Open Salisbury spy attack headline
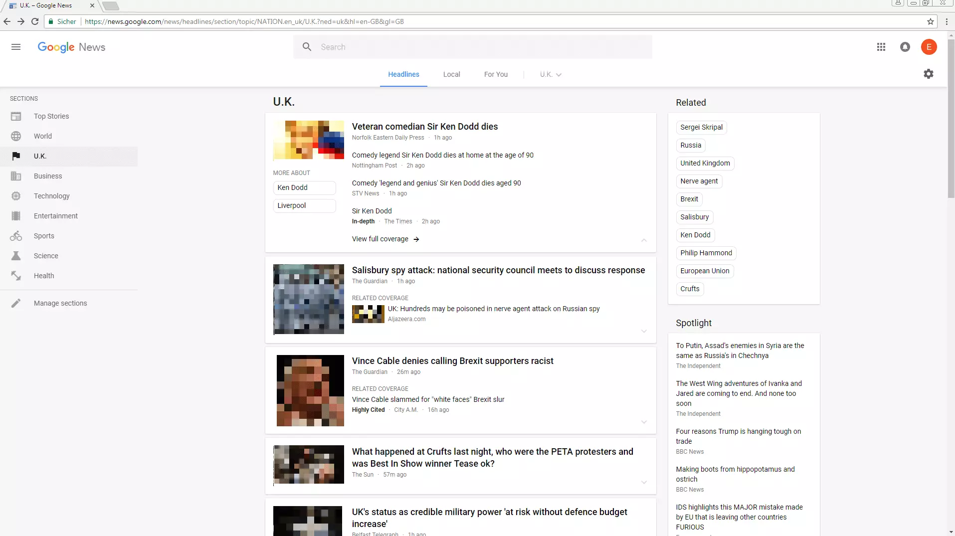This screenshot has height=536, width=955. 498,270
